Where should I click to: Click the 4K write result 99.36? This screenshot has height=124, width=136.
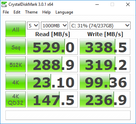pos(105,82)
